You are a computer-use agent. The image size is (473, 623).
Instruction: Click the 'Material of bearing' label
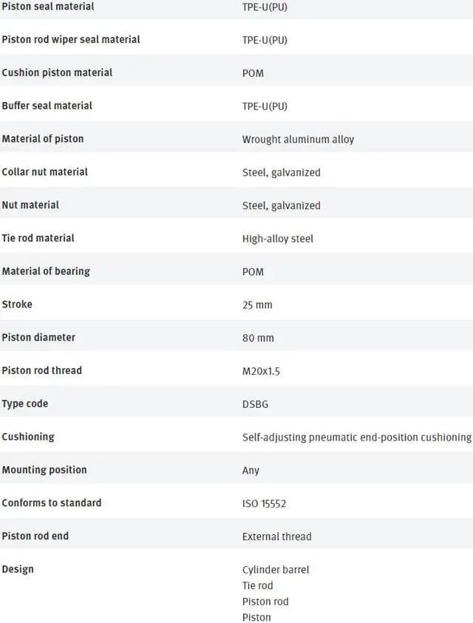pyautogui.click(x=46, y=271)
